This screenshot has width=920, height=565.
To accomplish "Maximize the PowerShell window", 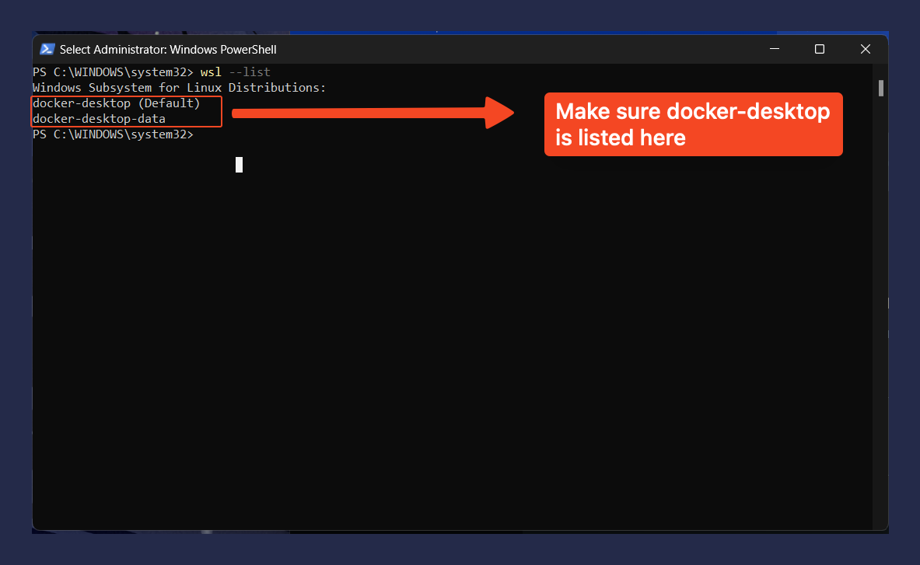I will point(819,49).
